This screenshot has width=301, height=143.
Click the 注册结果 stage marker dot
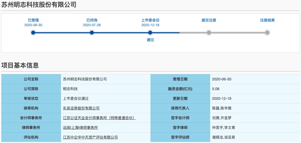pos(267,33)
